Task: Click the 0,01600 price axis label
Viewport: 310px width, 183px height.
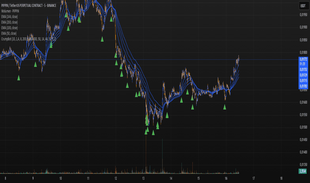Action: [303, 102]
